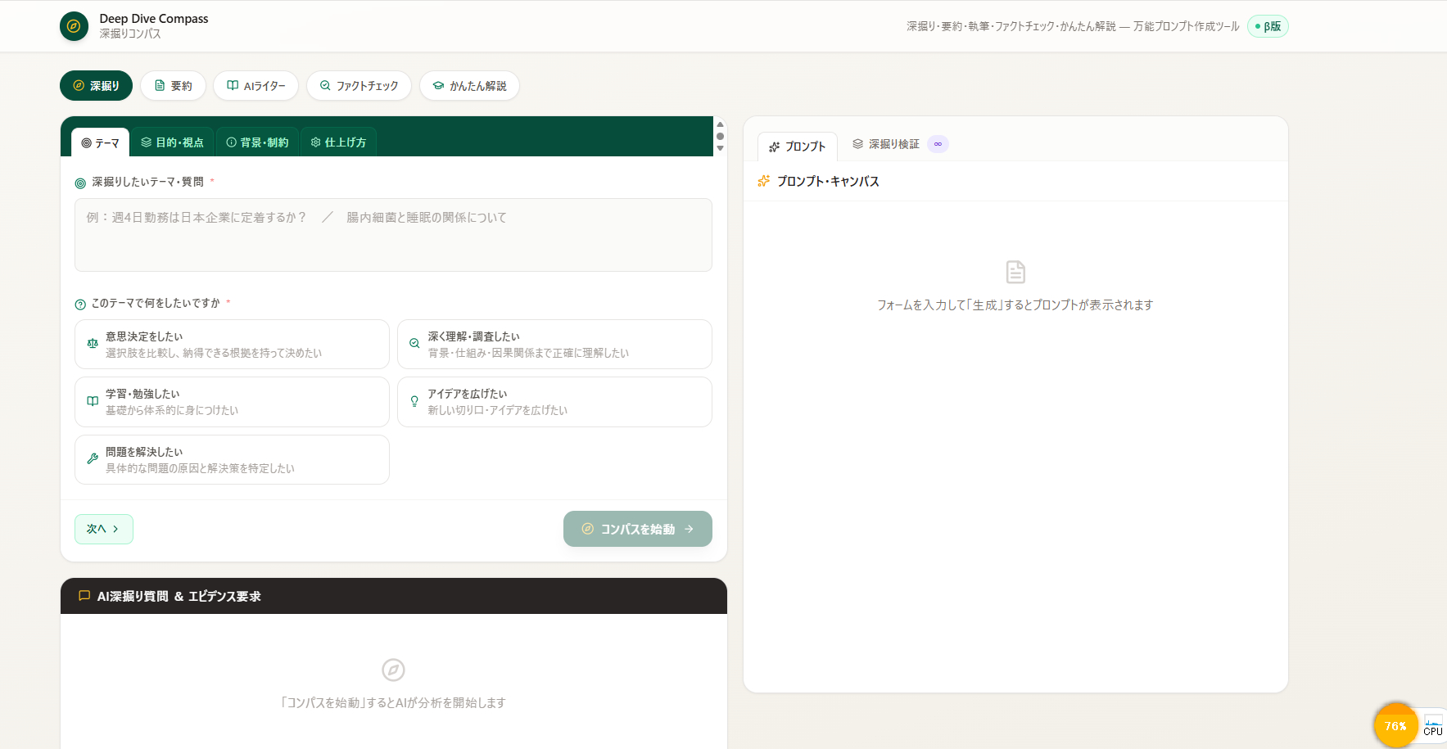Click the 76% orange usage indicator

pyautogui.click(x=1395, y=725)
